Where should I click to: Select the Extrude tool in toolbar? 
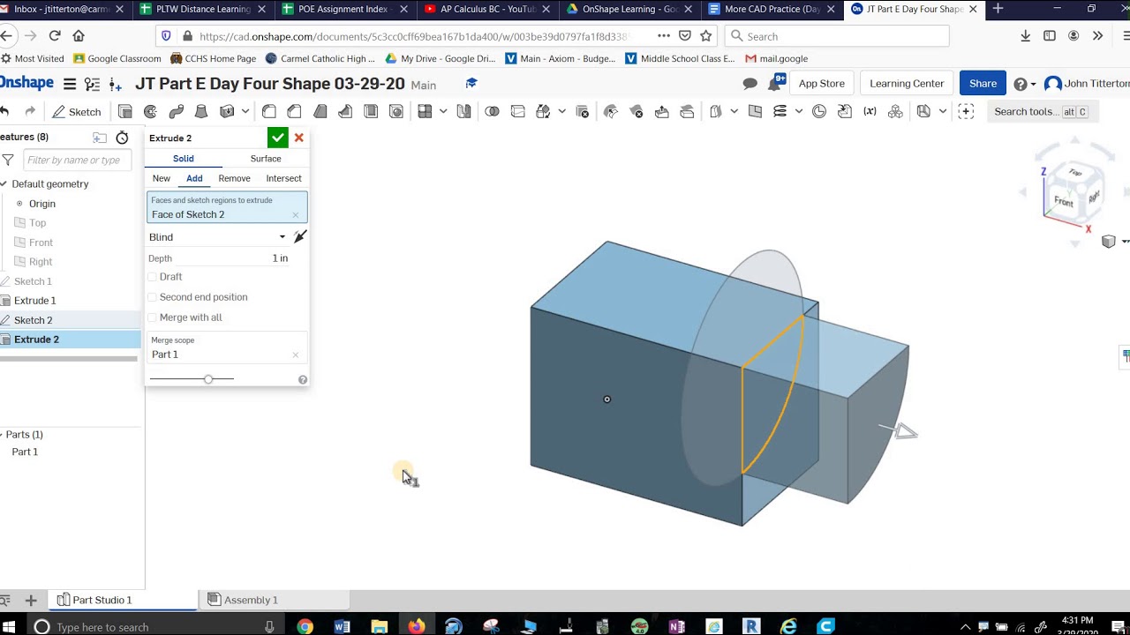tap(125, 112)
